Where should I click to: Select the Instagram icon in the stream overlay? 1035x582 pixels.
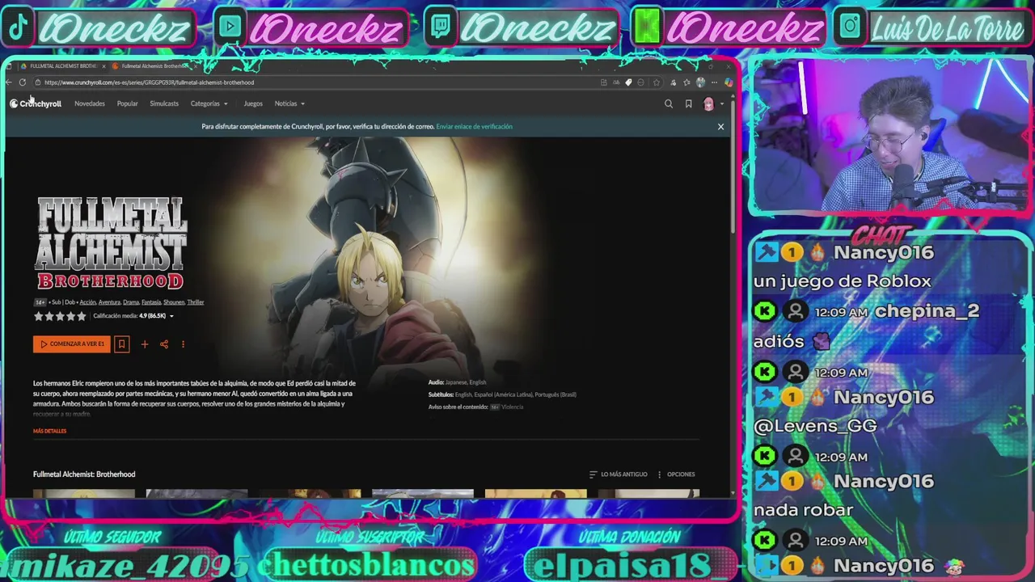coord(851,28)
